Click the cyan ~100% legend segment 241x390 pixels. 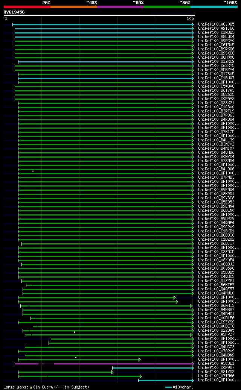click(x=214, y=7)
